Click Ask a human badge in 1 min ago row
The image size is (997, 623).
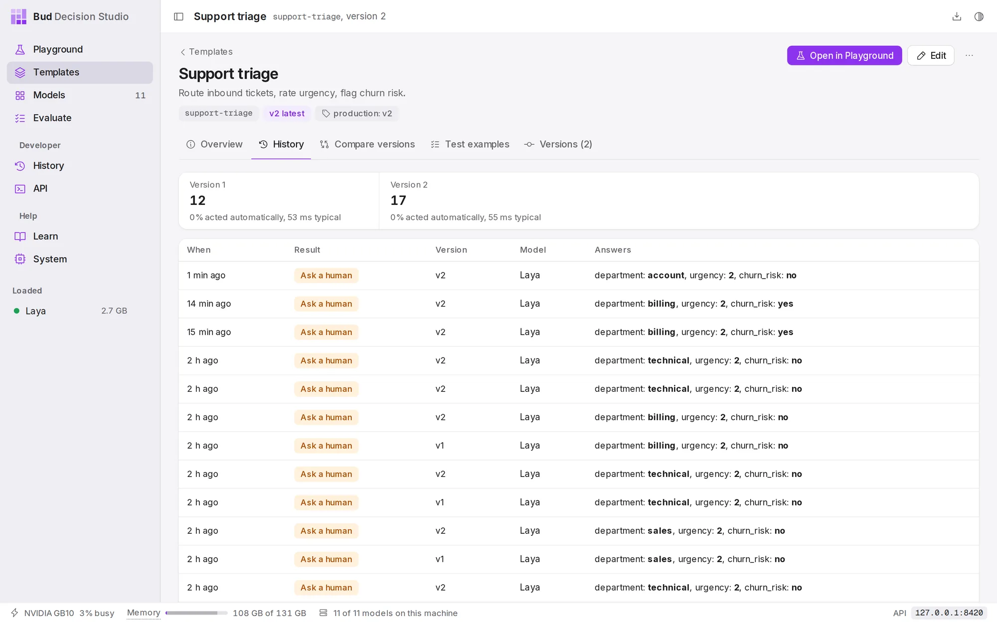326,276
